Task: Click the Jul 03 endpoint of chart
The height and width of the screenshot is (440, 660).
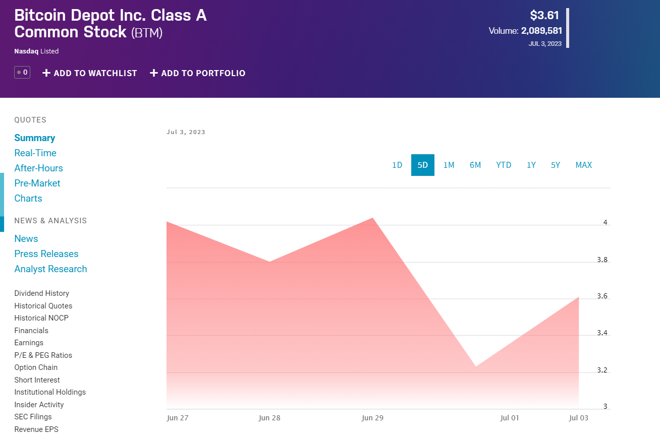Action: pyautogui.click(x=578, y=297)
